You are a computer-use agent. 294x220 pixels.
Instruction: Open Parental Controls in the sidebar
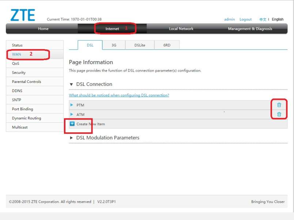26,82
